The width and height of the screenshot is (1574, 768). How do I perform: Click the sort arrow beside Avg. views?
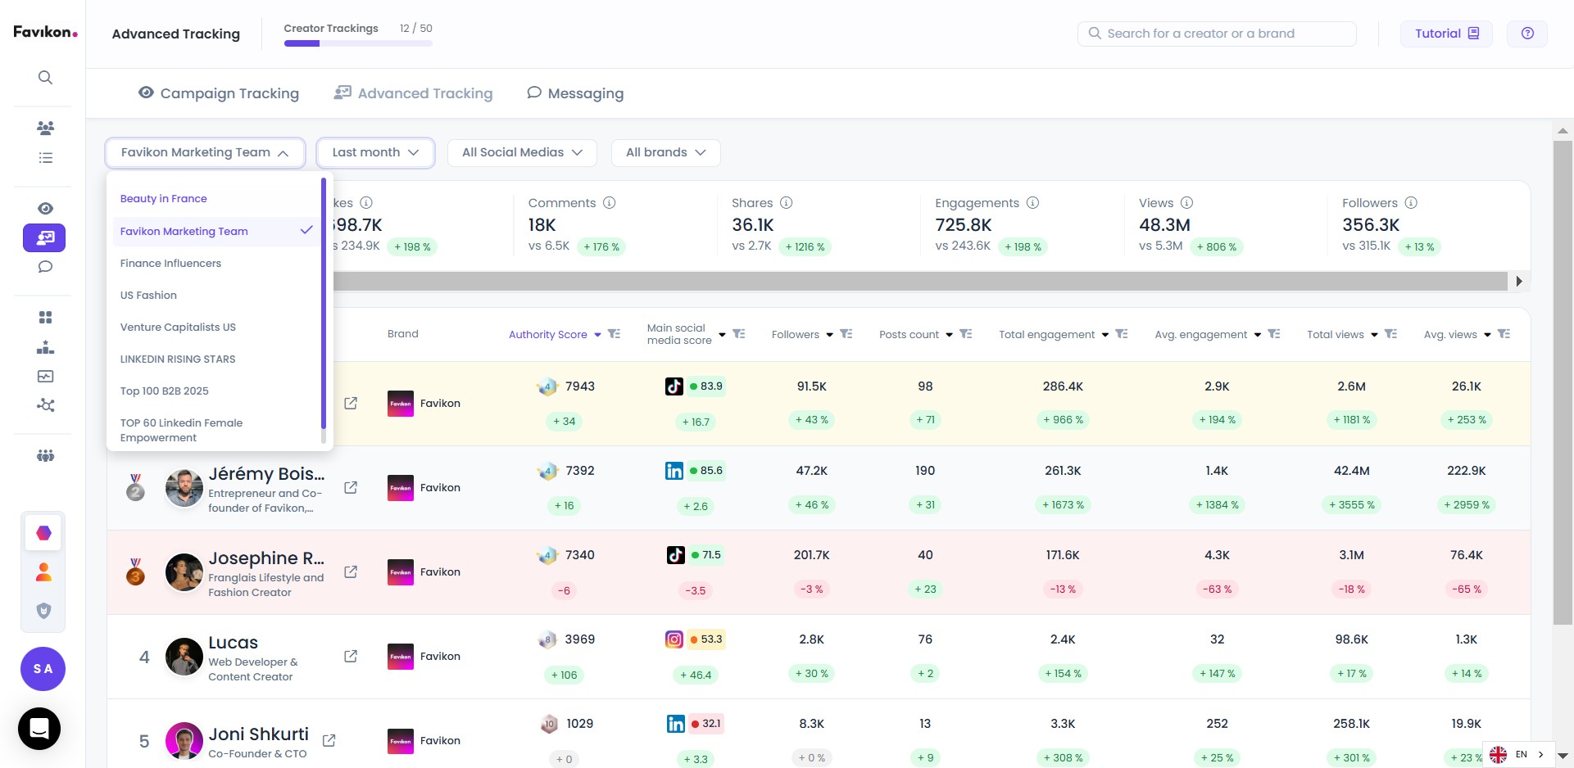pos(1487,335)
